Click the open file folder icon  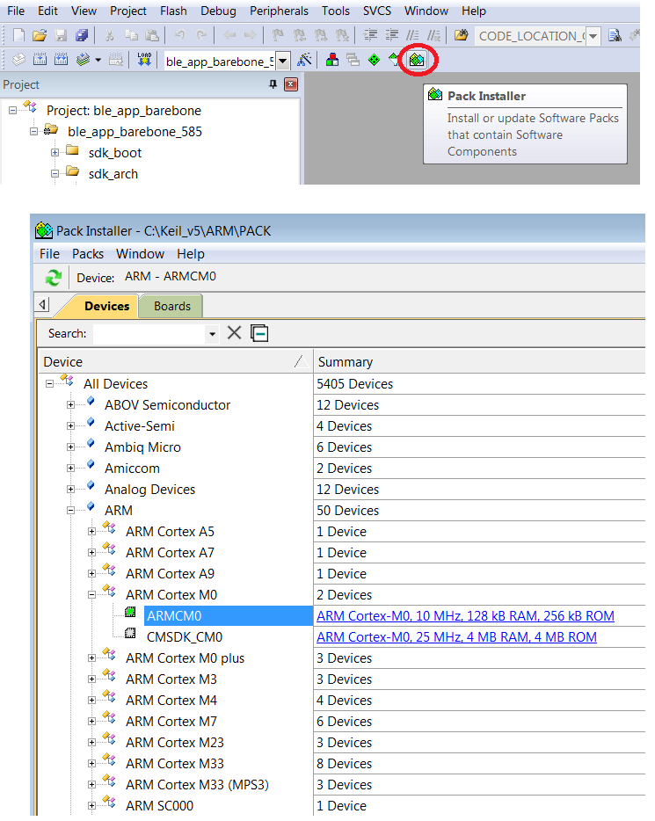(x=40, y=36)
